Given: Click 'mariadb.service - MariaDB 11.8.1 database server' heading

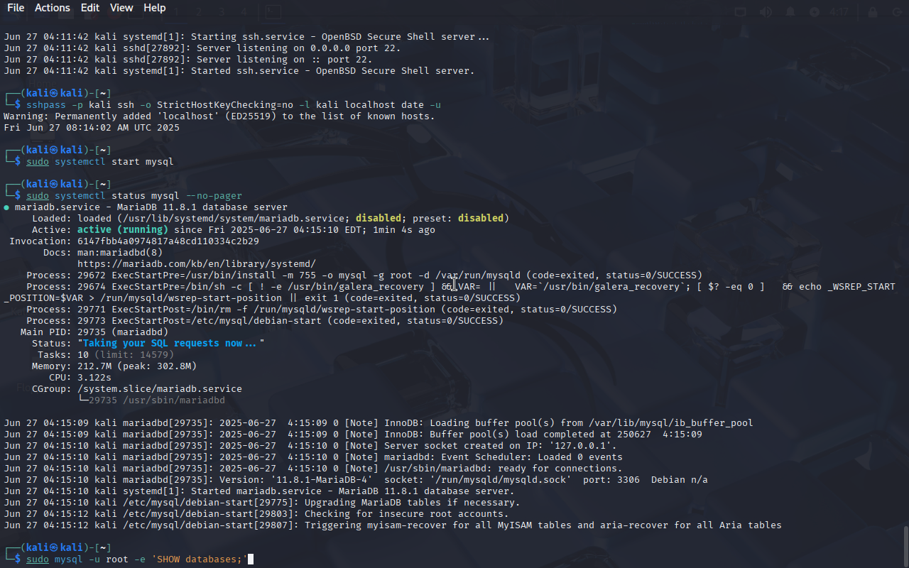Looking at the screenshot, I should tap(151, 207).
